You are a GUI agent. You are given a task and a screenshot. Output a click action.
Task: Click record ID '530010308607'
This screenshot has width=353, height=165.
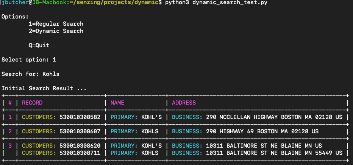point(80,131)
